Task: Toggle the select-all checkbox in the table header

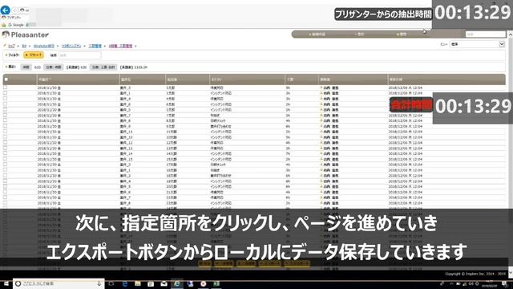Action: click(x=6, y=79)
